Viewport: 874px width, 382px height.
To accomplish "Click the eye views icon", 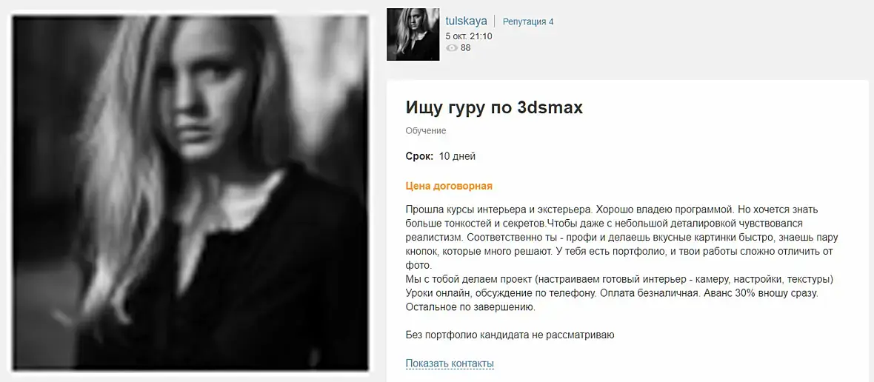I will tap(452, 48).
